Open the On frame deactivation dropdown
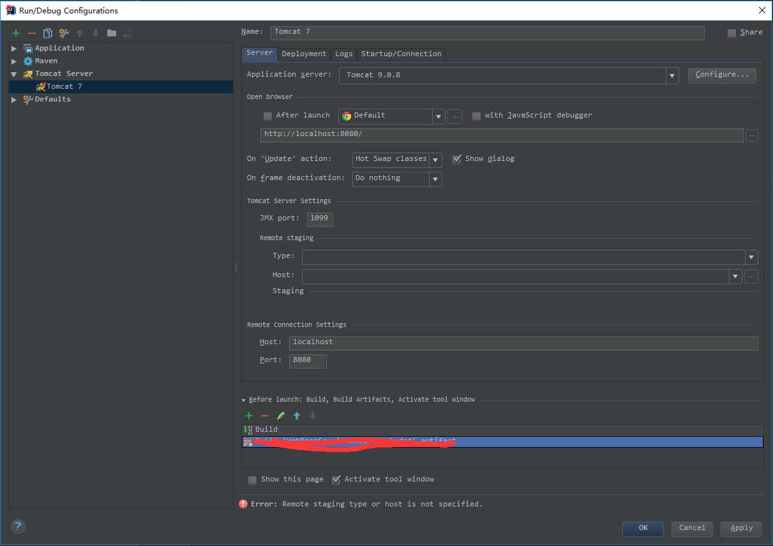The image size is (773, 546). pos(435,179)
